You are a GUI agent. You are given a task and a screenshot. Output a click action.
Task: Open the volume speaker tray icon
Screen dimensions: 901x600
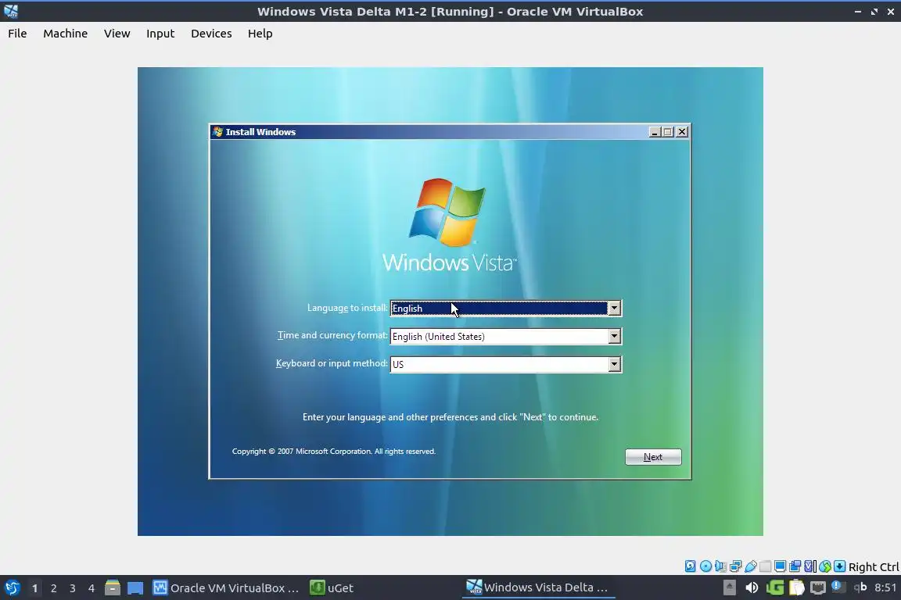[752, 587]
